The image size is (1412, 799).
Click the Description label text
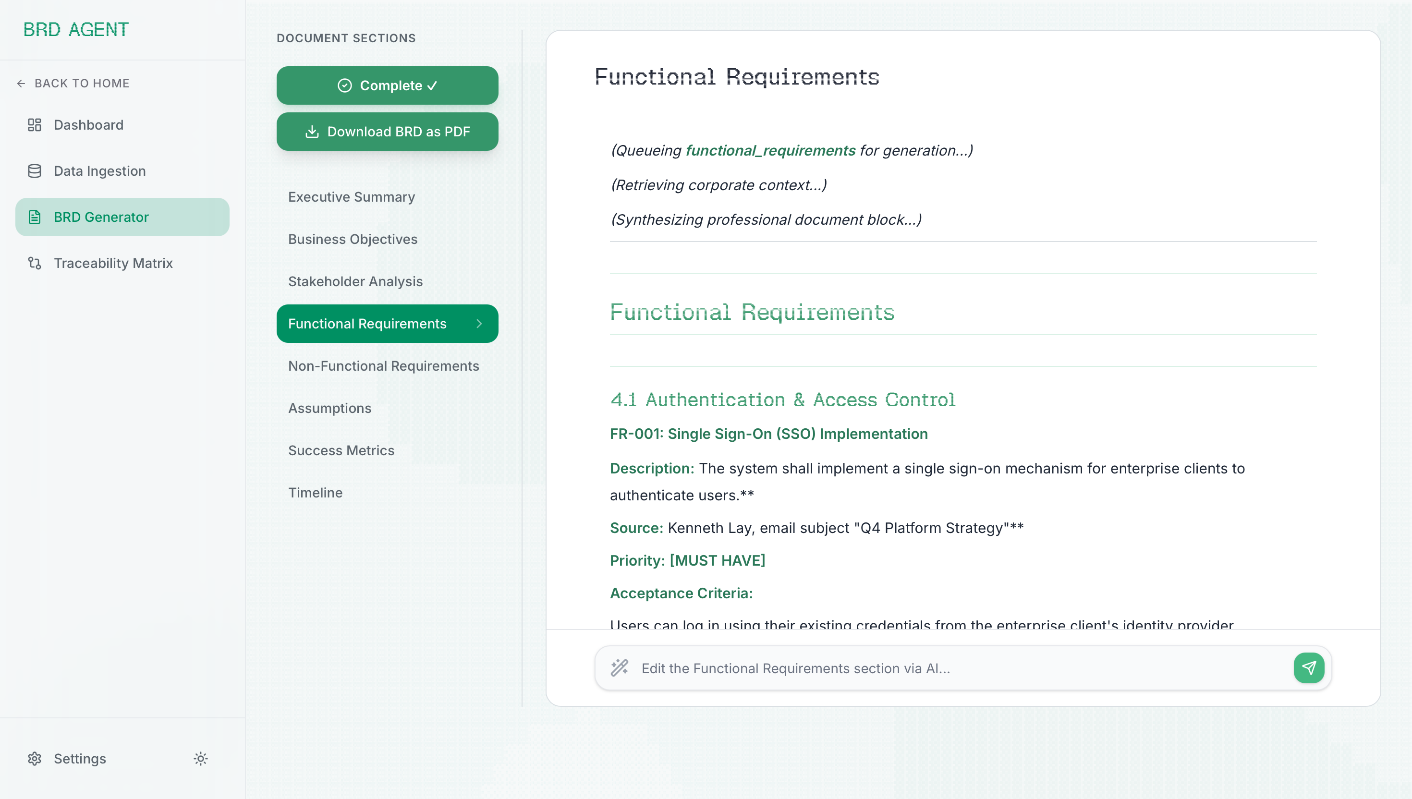coord(652,469)
